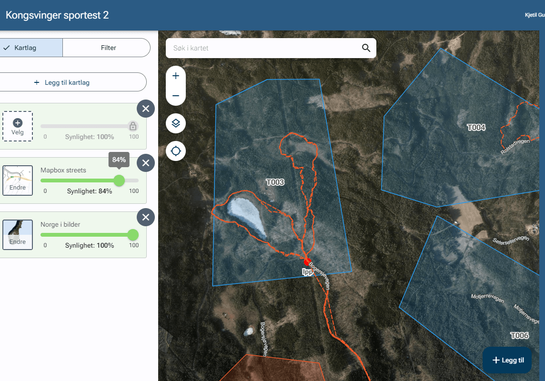Center map with locate-me crosshair icon
The height and width of the screenshot is (381, 545).
click(x=176, y=151)
